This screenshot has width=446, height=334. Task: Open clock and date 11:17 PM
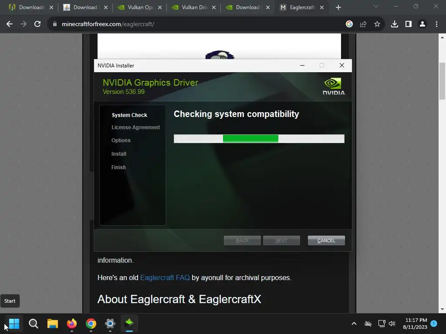[415, 324]
